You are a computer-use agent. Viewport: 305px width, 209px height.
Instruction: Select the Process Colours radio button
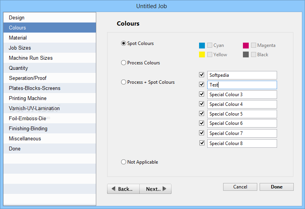point(123,63)
